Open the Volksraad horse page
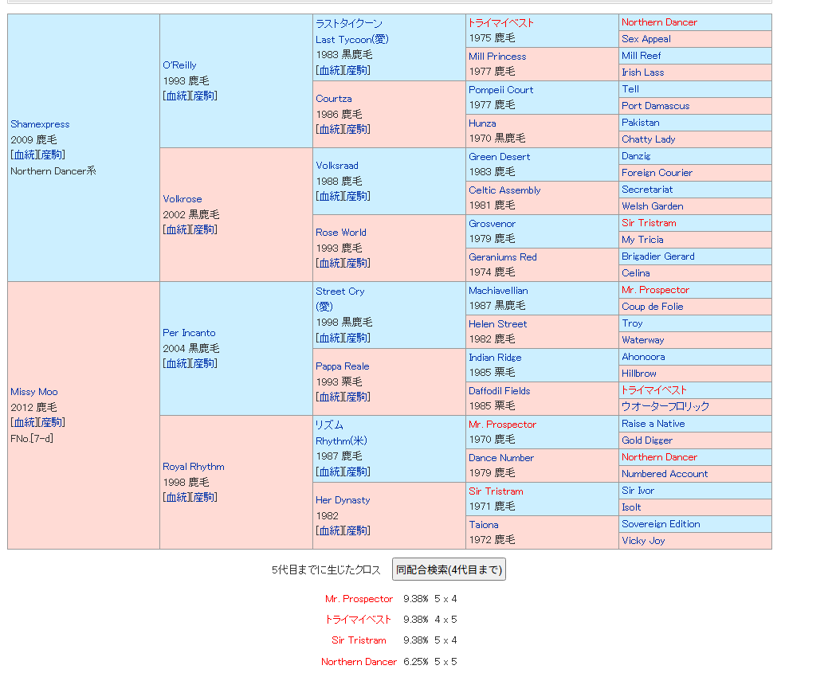Image resolution: width=832 pixels, height=681 pixels. tap(337, 166)
